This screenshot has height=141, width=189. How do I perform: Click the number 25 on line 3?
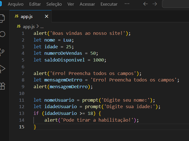(69, 47)
